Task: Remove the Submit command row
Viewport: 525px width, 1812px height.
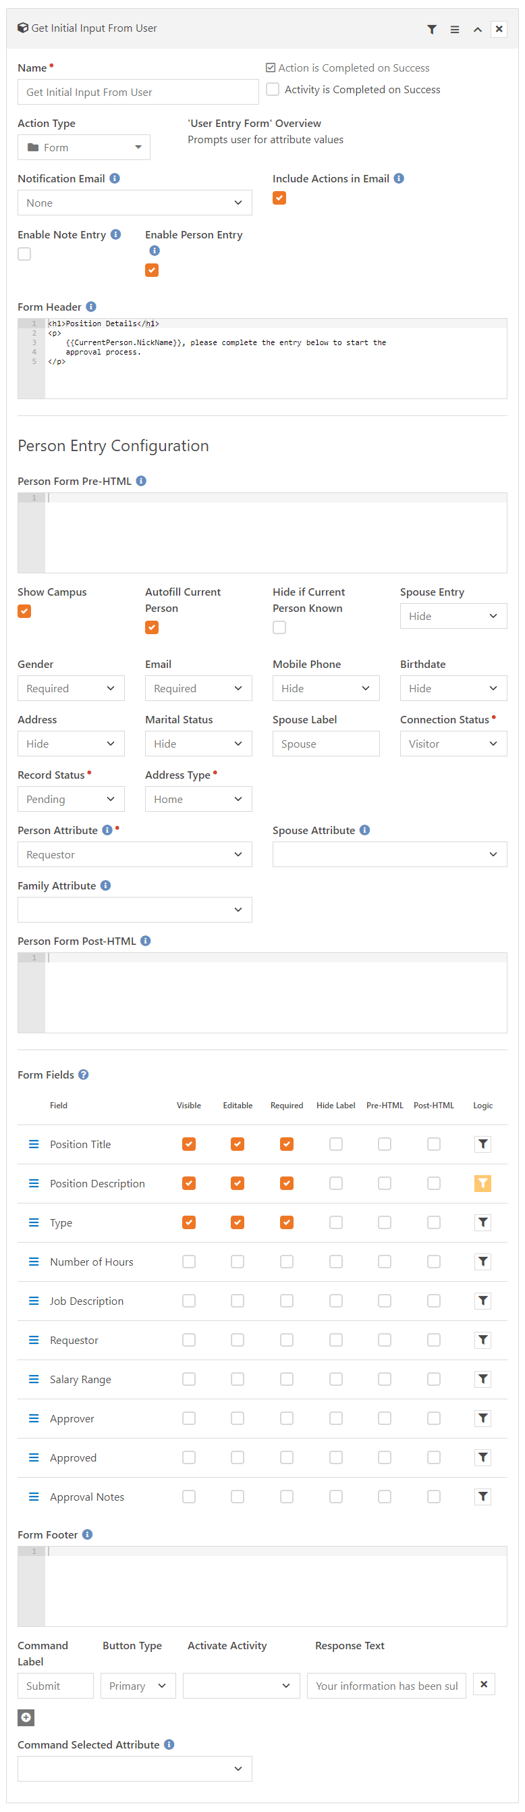Action: coord(484,1684)
